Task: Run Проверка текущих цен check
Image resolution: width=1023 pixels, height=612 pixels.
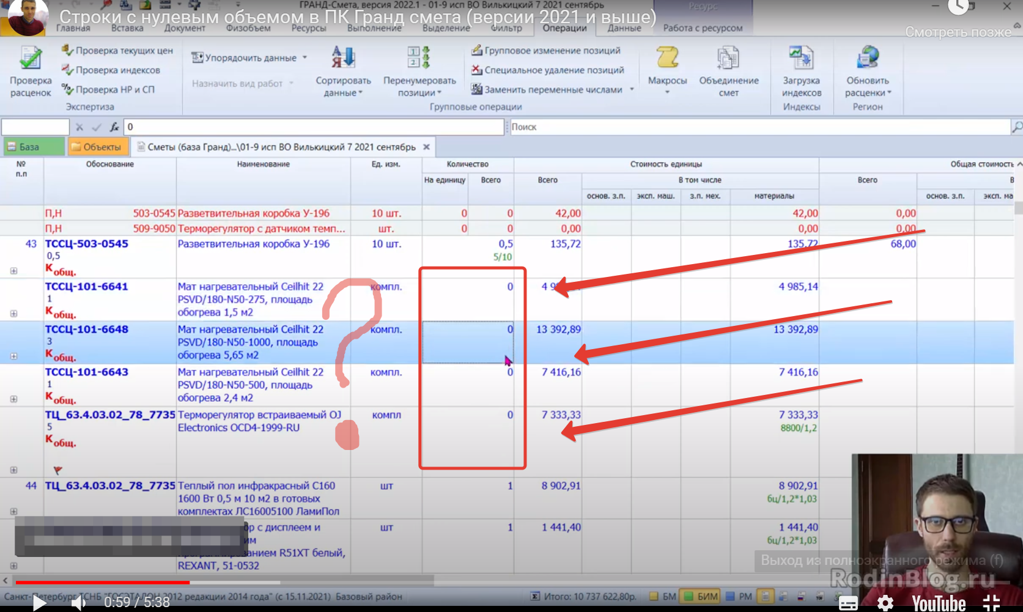Action: pos(117,51)
